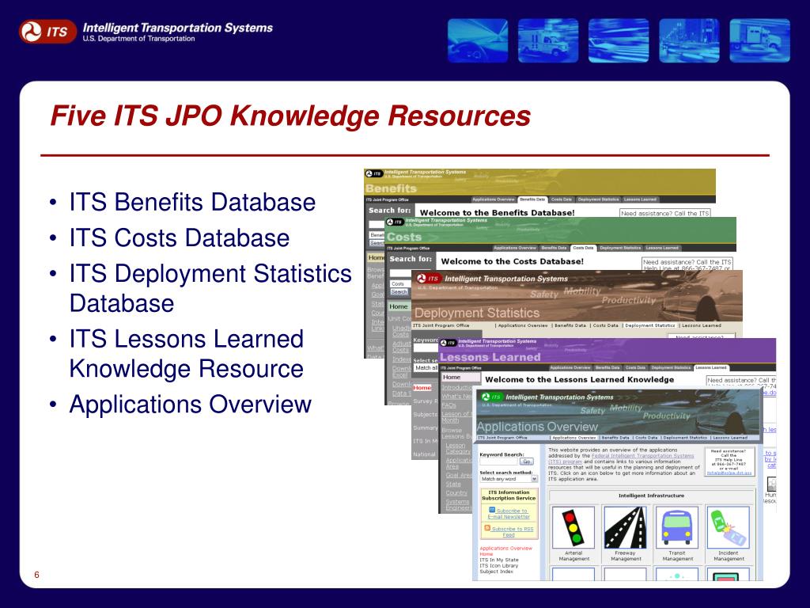Click the Search button on the Costs page
The height and width of the screenshot is (608, 810).
pos(399,292)
